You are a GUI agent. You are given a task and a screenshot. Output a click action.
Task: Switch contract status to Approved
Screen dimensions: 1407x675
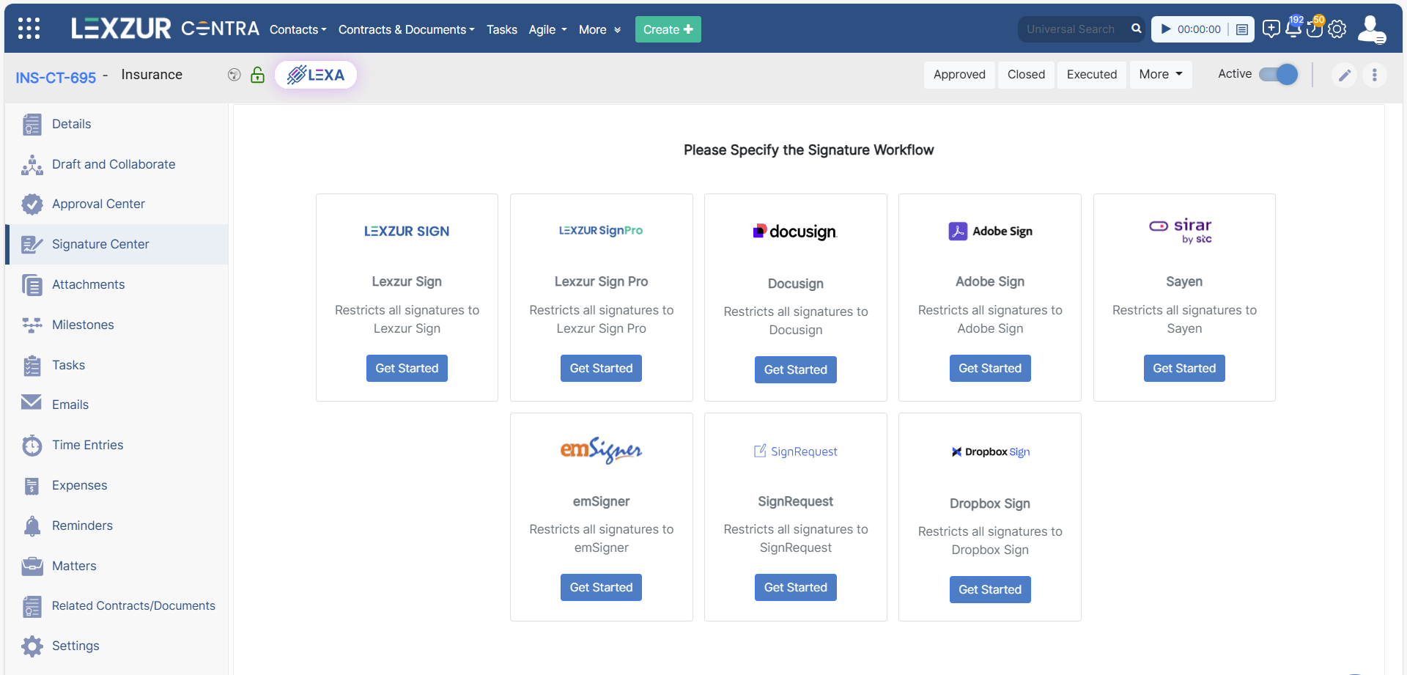959,74
